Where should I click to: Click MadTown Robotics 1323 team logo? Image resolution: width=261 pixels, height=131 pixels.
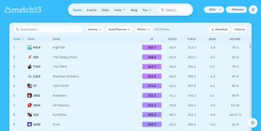pos(29,76)
